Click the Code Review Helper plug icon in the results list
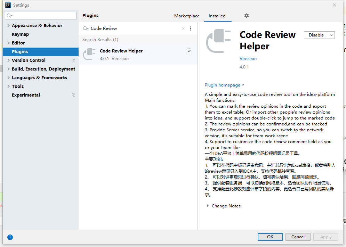Screen dimensions: 346x247 (x=89, y=54)
